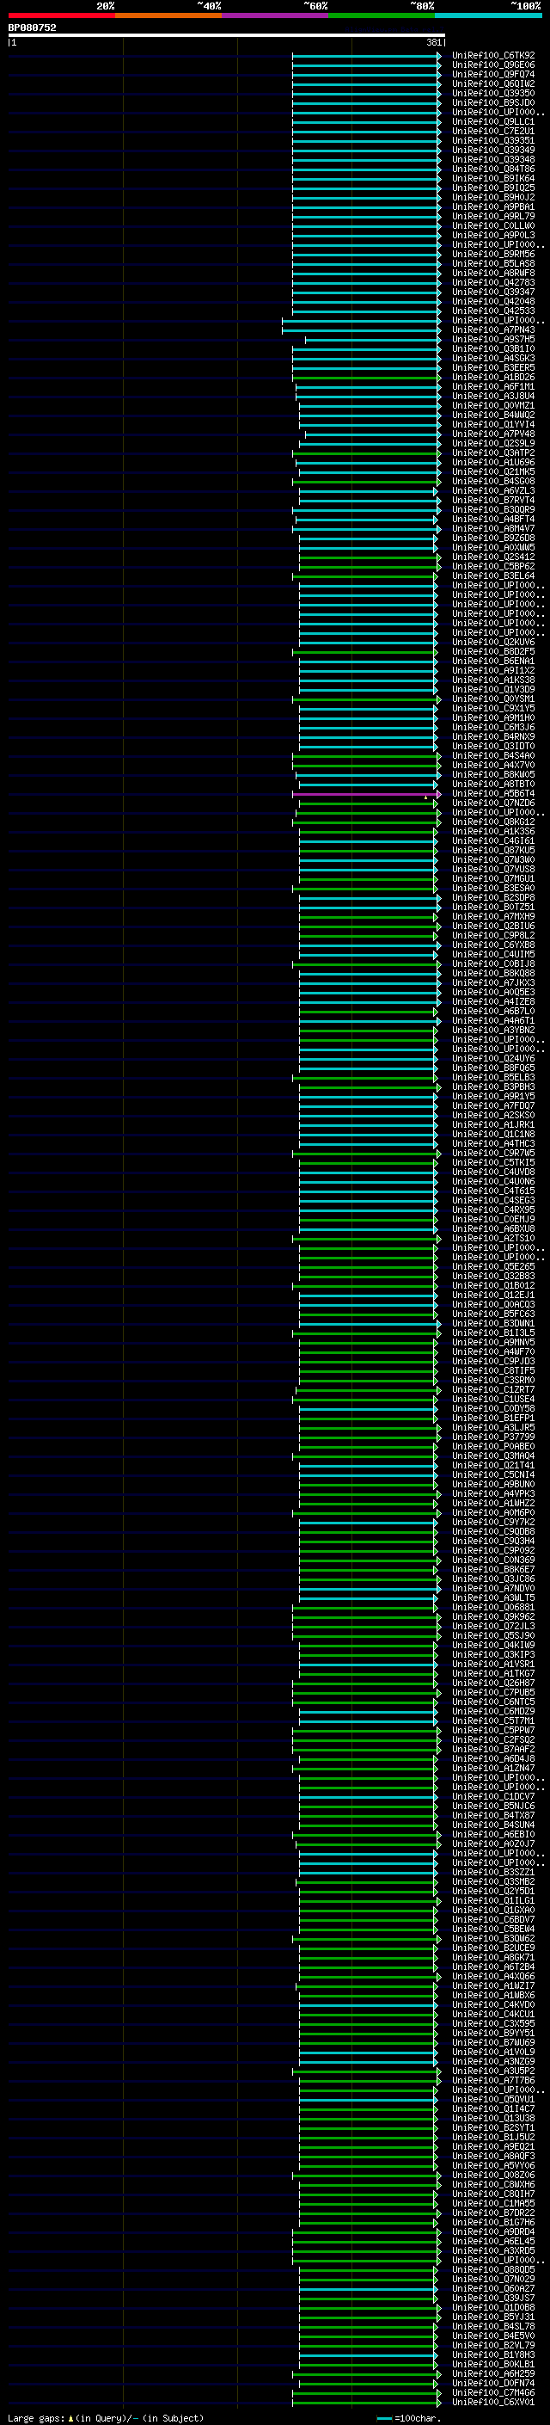The height and width of the screenshot is (2425, 550).
Task: Open hit UniRef100_C6TK92
Action: [493, 56]
